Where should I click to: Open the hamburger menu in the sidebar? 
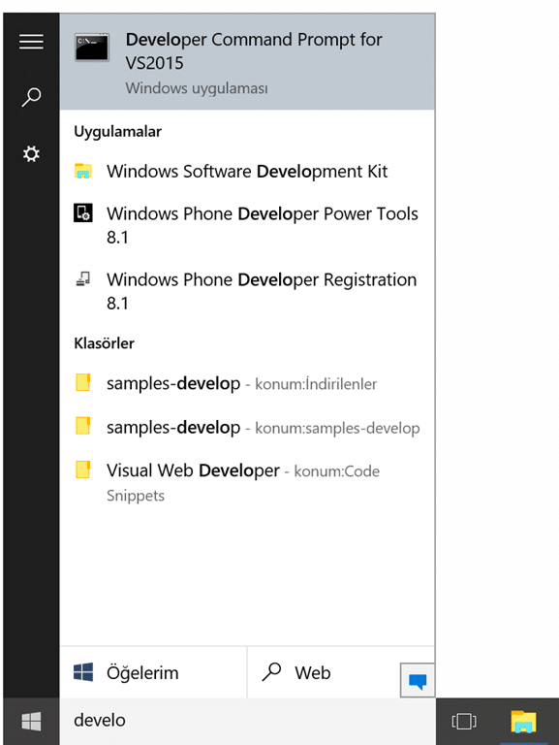[x=31, y=42]
